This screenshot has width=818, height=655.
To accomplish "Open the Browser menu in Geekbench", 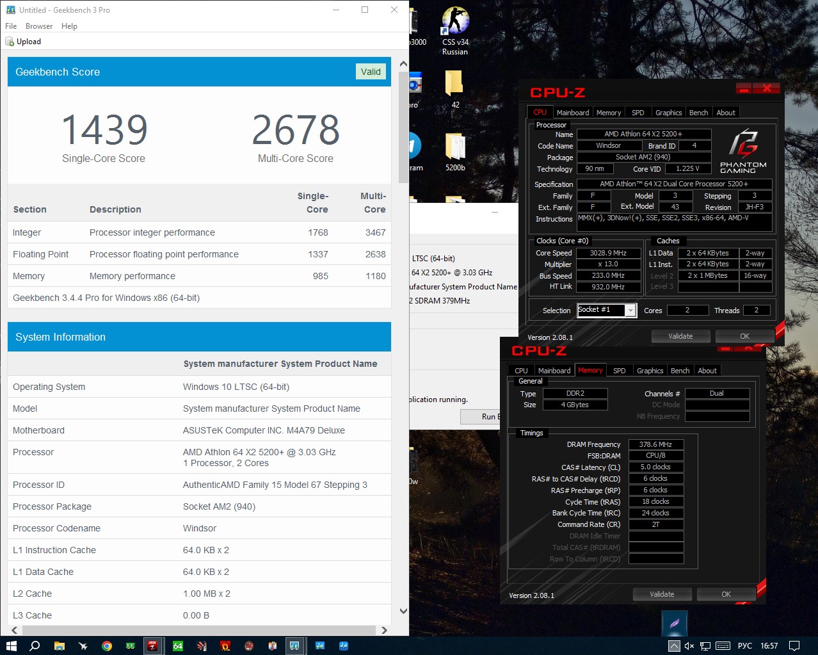I will 39,26.
